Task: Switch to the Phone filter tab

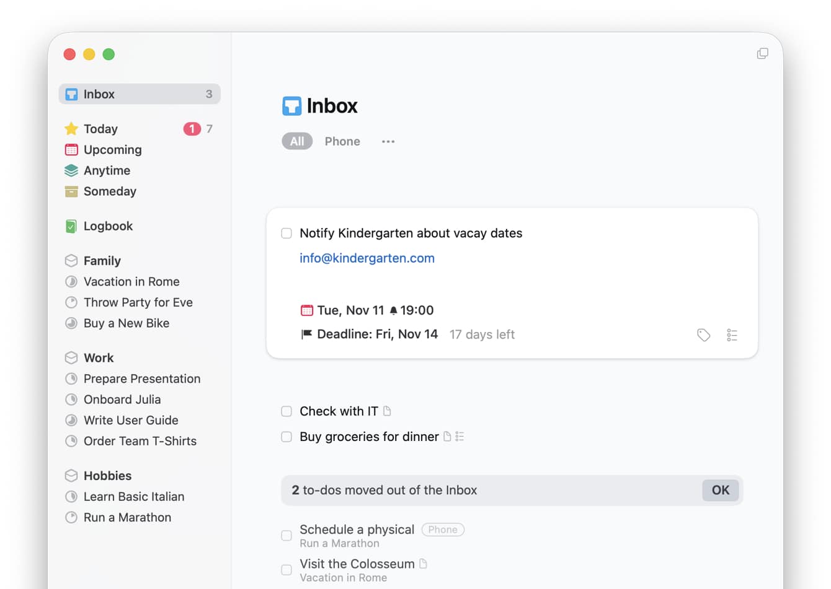Action: click(342, 141)
